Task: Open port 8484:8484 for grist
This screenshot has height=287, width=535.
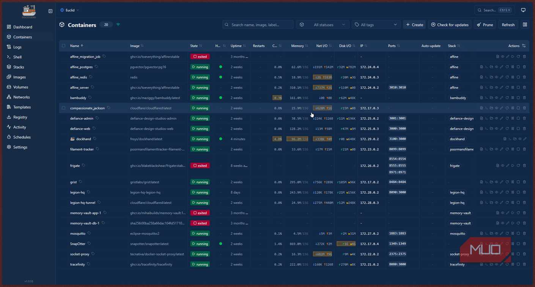Action: point(398,182)
